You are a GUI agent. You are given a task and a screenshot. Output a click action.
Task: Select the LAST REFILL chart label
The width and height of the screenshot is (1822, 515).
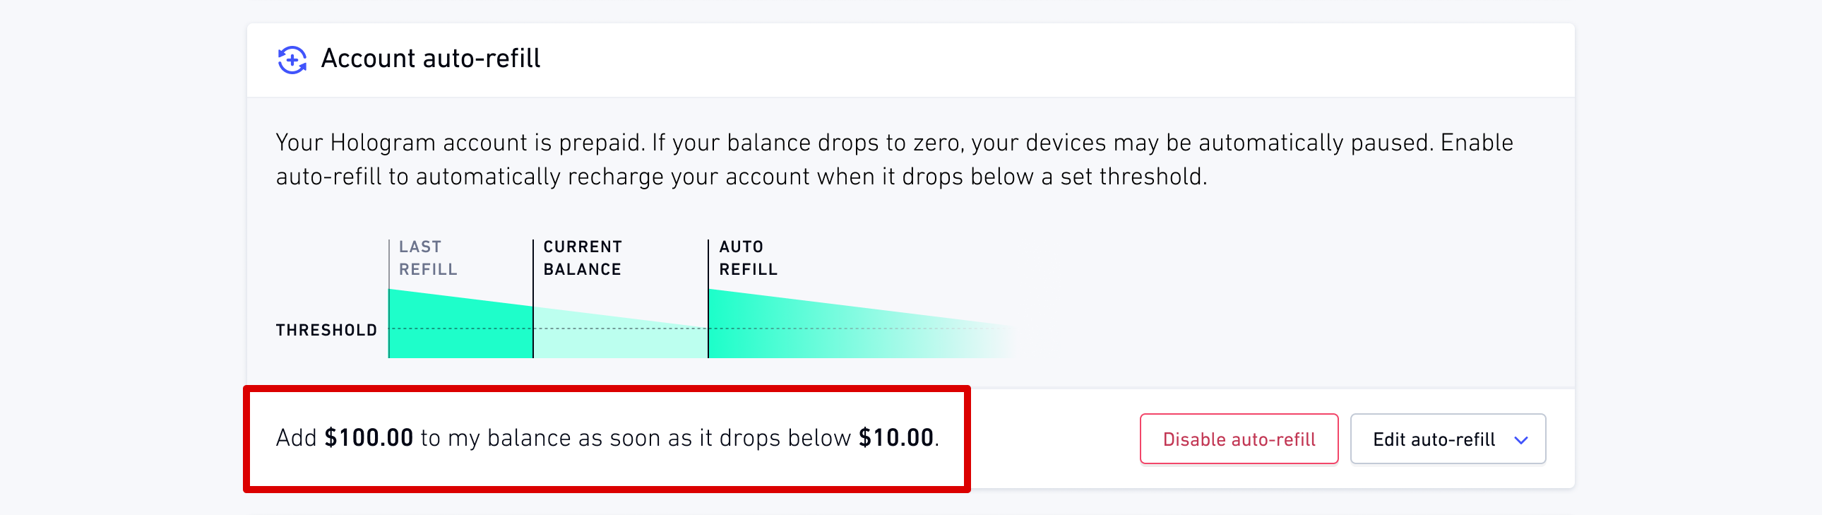pos(428,259)
